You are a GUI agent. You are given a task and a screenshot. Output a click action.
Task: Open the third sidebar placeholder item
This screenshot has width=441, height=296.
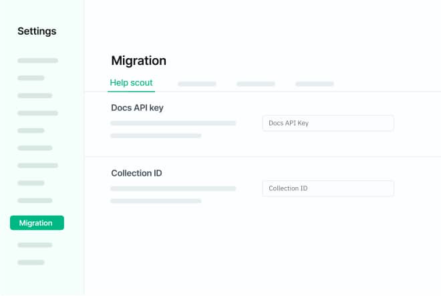pos(35,96)
